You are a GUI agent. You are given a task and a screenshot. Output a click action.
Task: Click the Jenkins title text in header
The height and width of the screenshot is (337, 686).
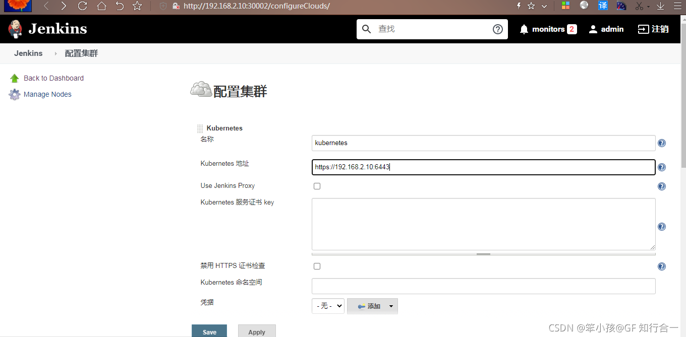58,29
